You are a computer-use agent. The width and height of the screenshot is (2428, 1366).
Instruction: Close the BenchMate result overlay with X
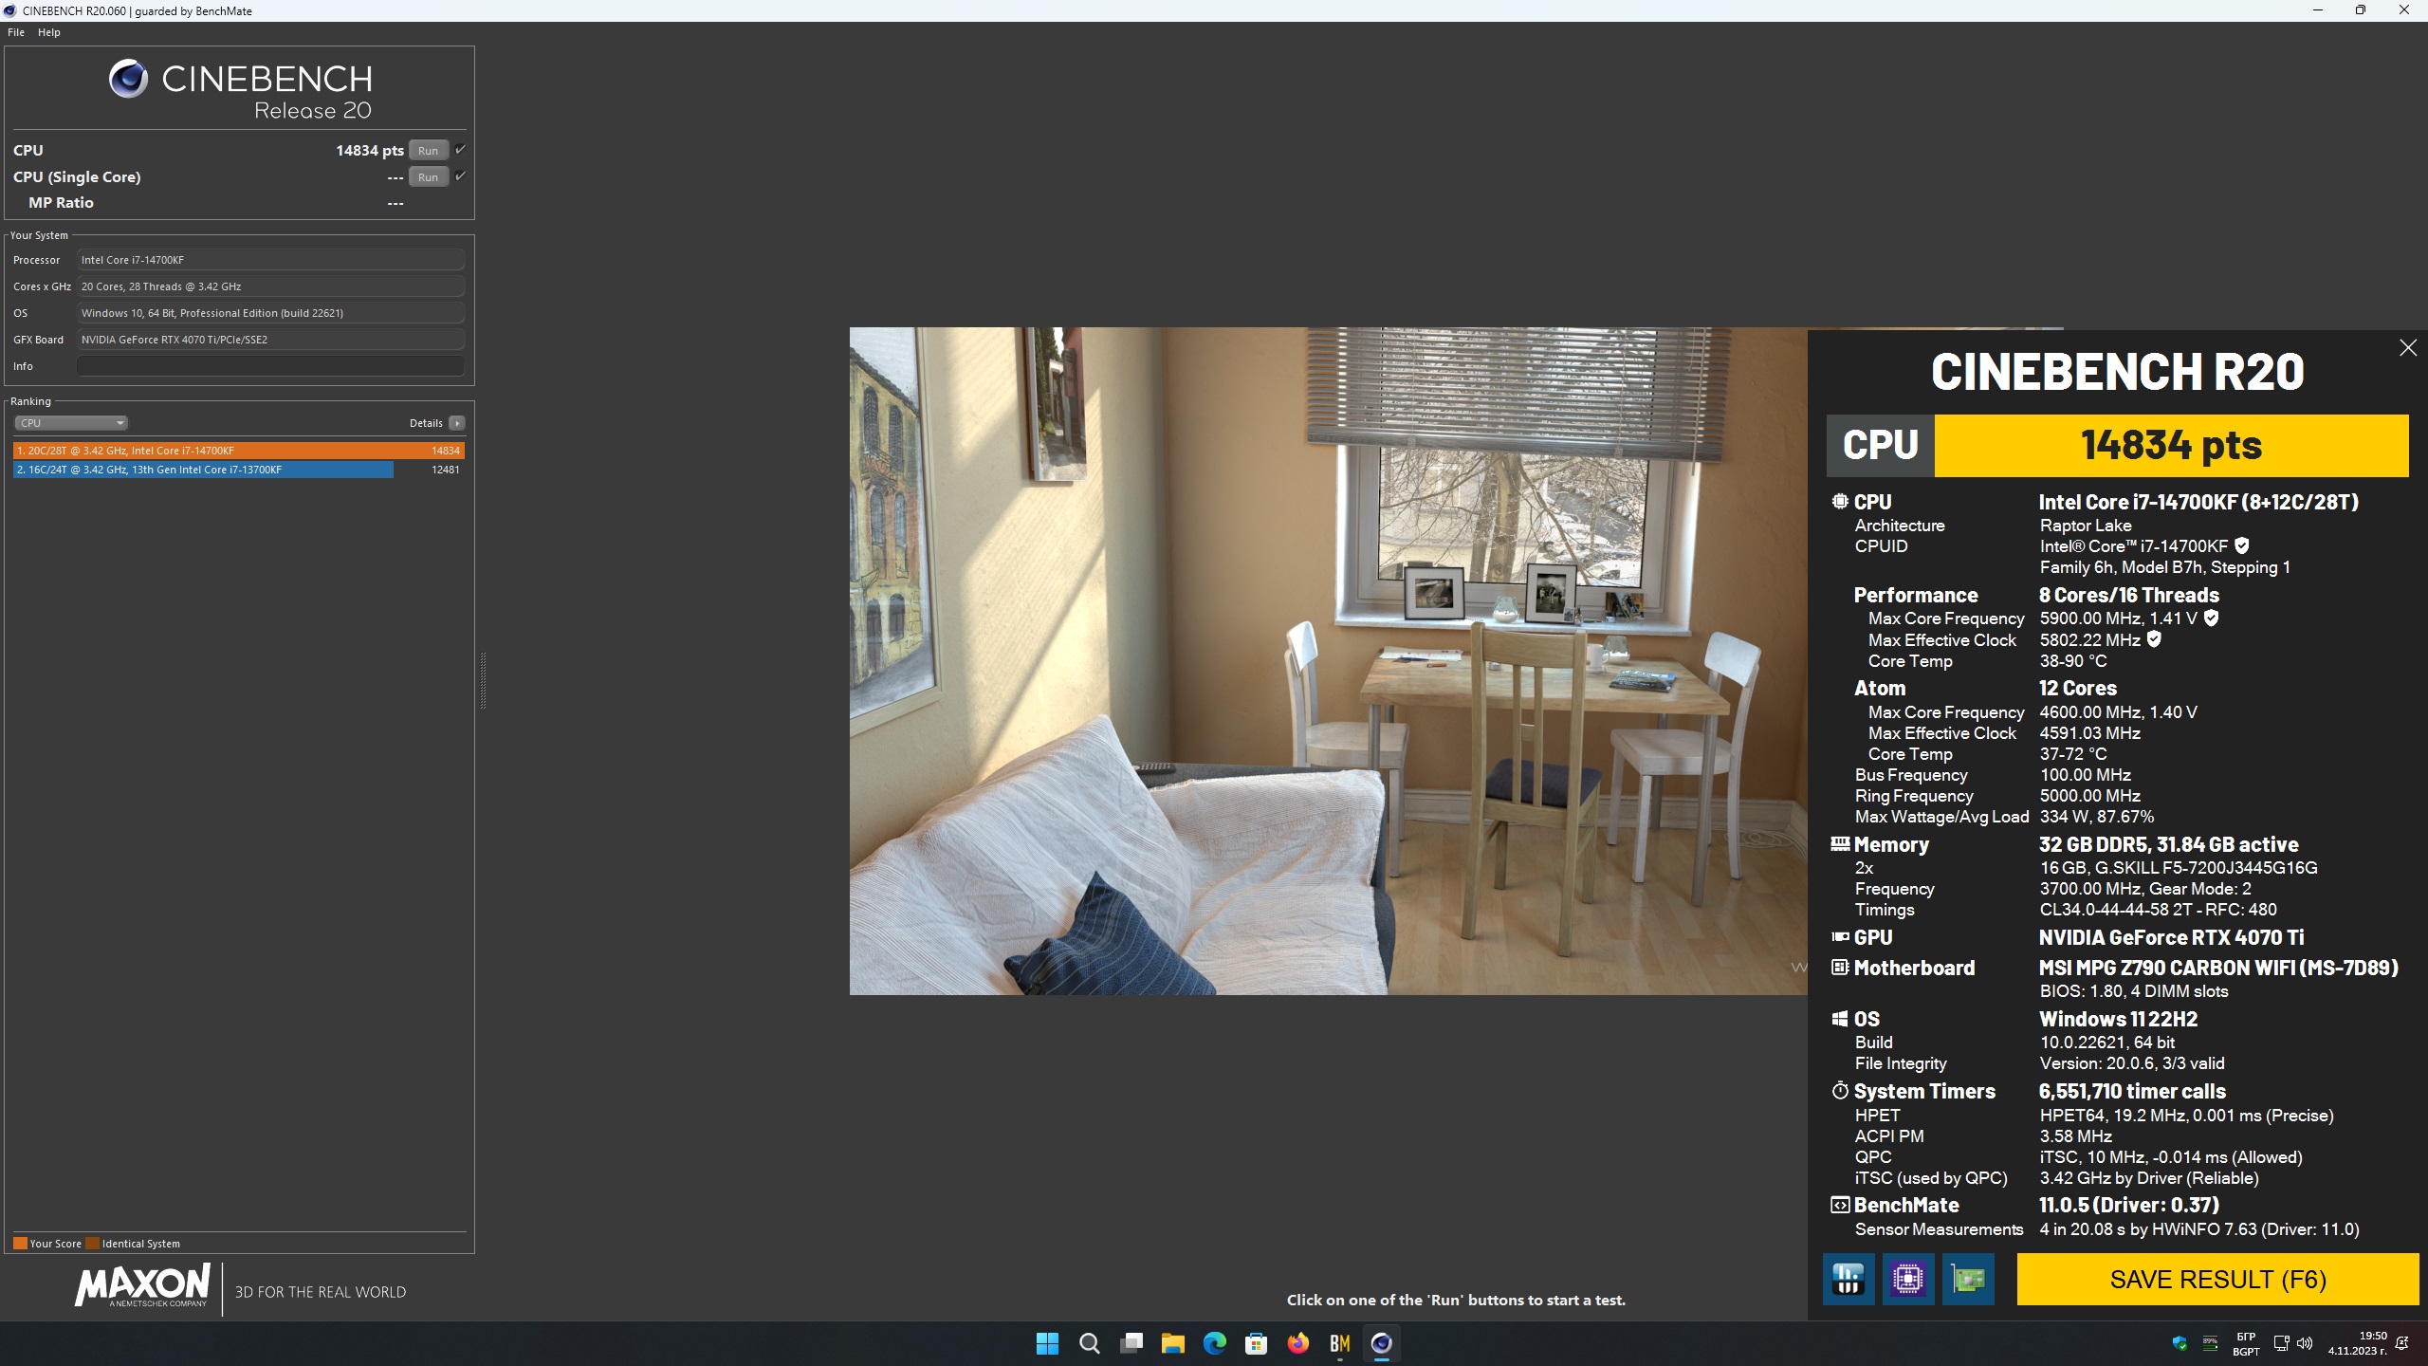point(2408,348)
